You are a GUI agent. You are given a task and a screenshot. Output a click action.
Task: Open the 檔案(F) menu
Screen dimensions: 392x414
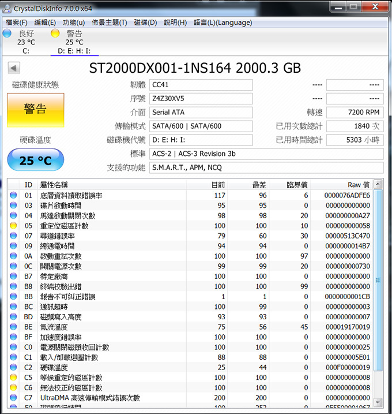coord(17,23)
